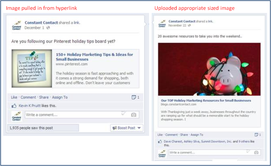Click Constant Contact name in December 1 post

(x=41, y=22)
